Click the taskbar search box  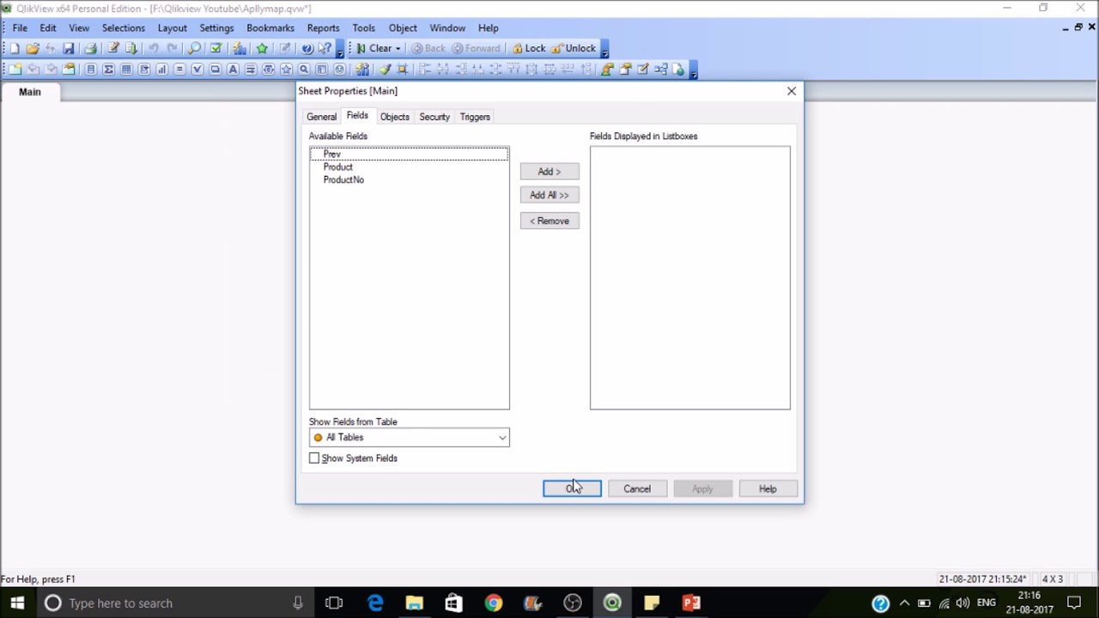(x=176, y=603)
